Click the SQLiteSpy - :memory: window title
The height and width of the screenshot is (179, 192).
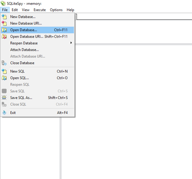24,4
